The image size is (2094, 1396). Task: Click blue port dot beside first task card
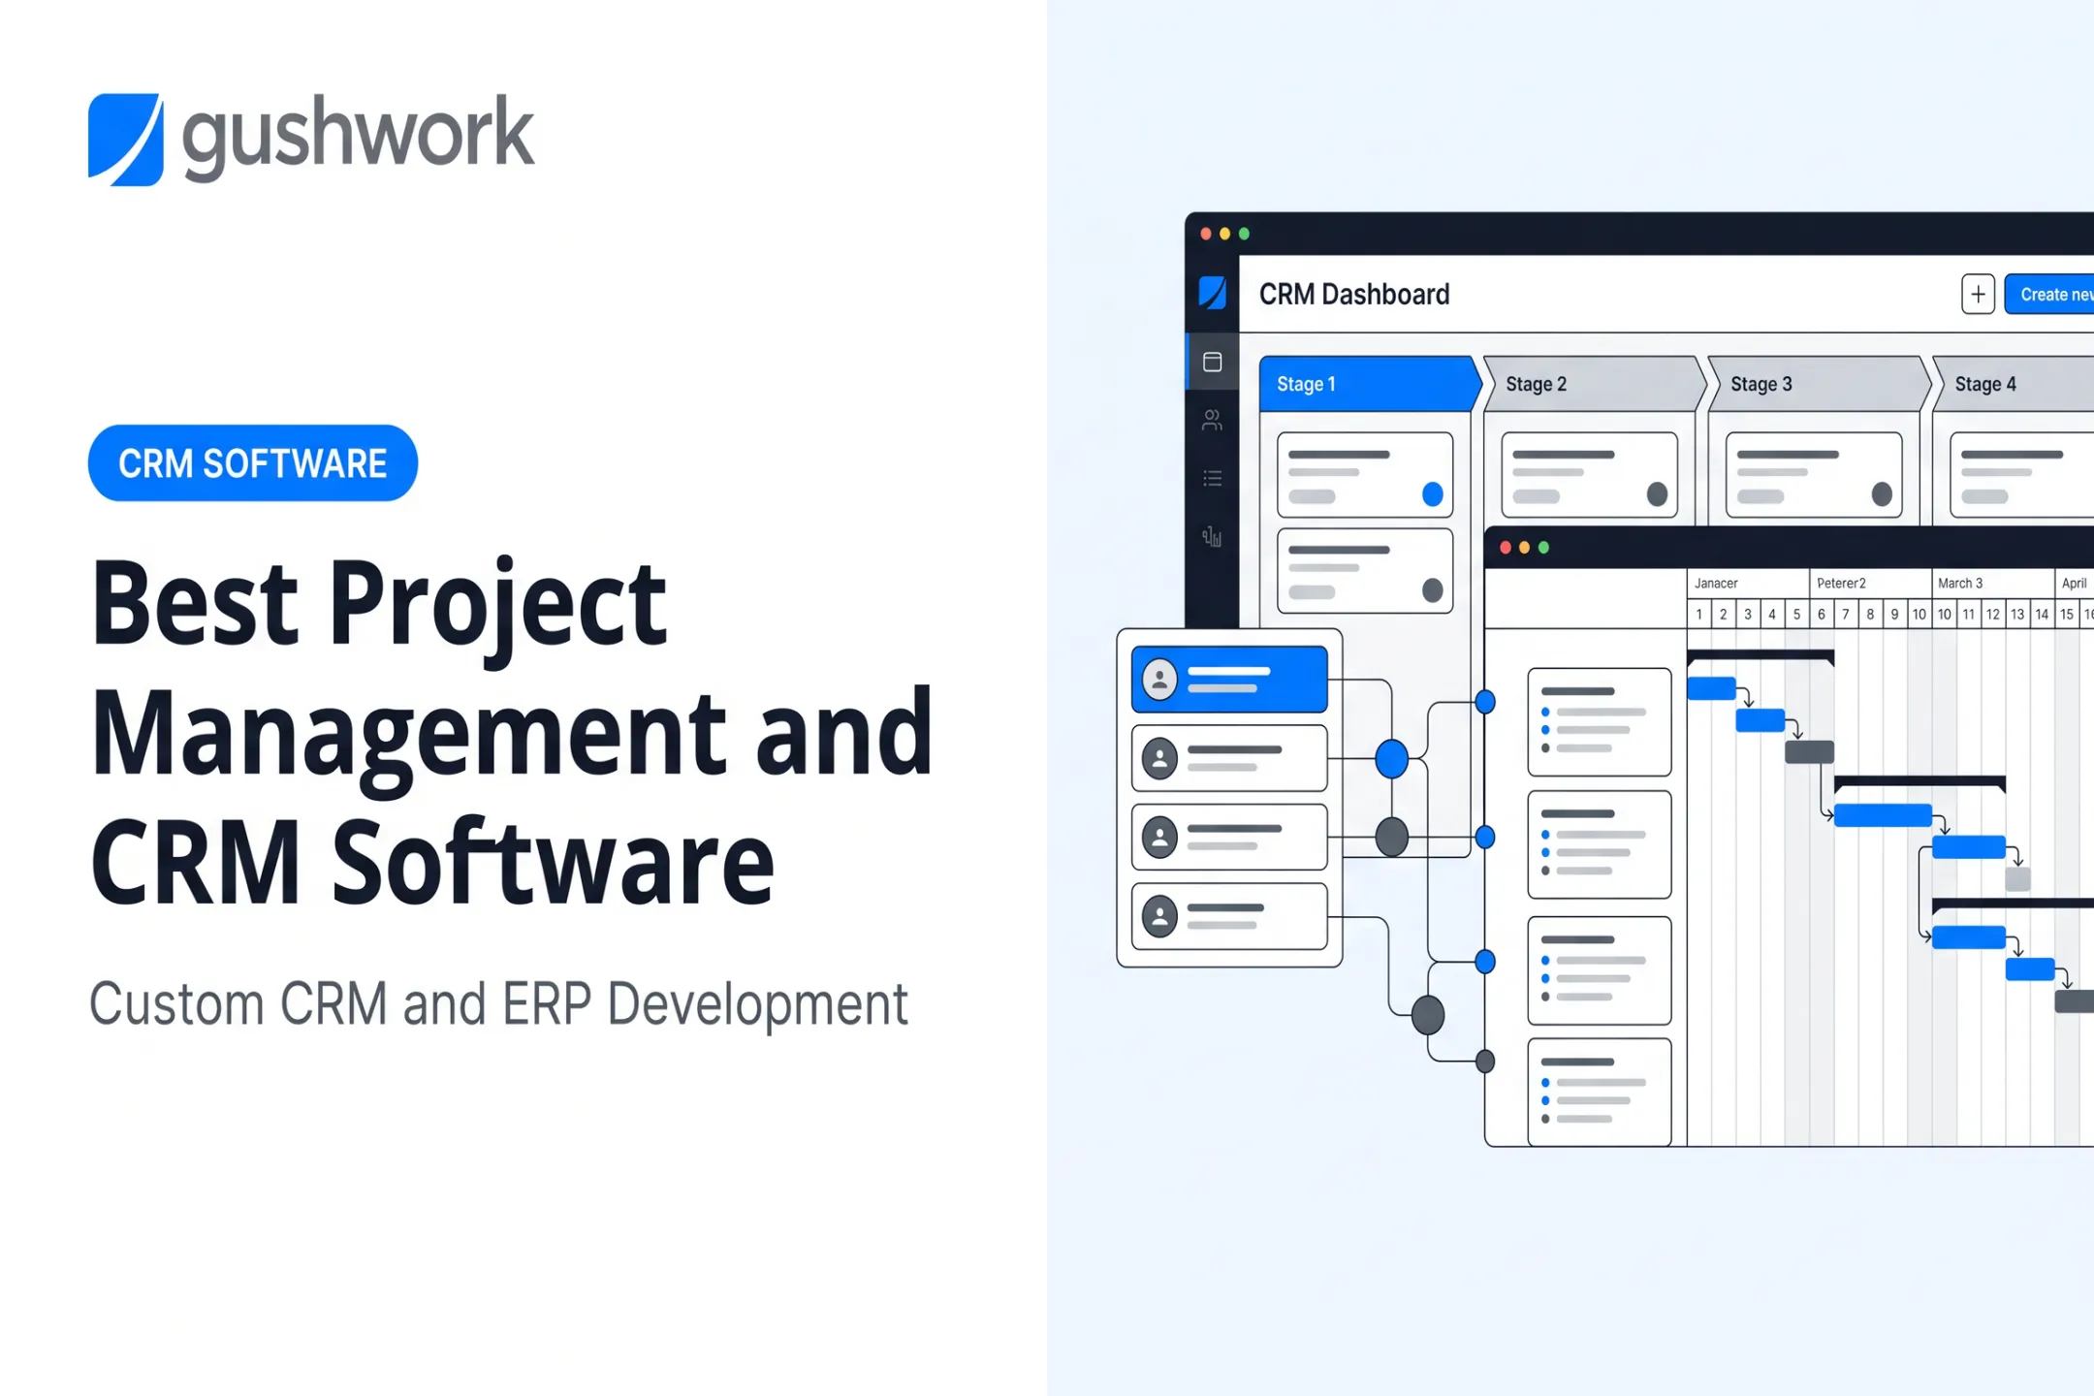point(1484,702)
